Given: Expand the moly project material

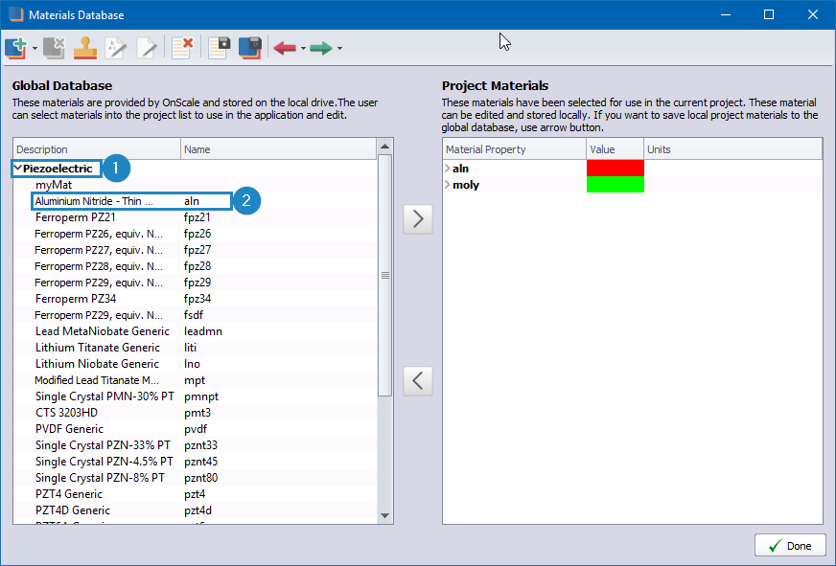Looking at the screenshot, I should pos(448,185).
